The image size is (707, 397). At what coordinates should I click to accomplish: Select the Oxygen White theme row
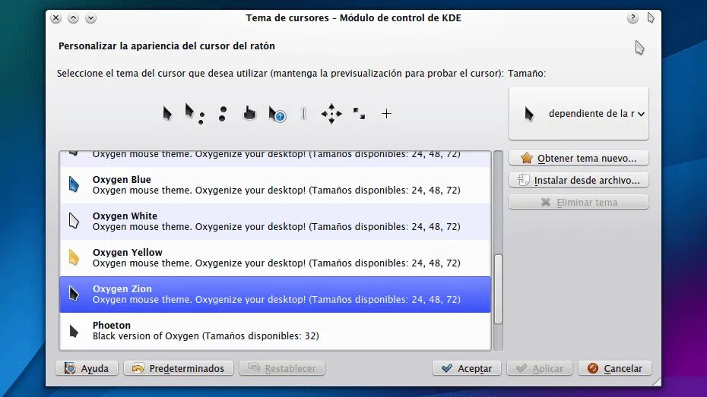click(x=275, y=222)
